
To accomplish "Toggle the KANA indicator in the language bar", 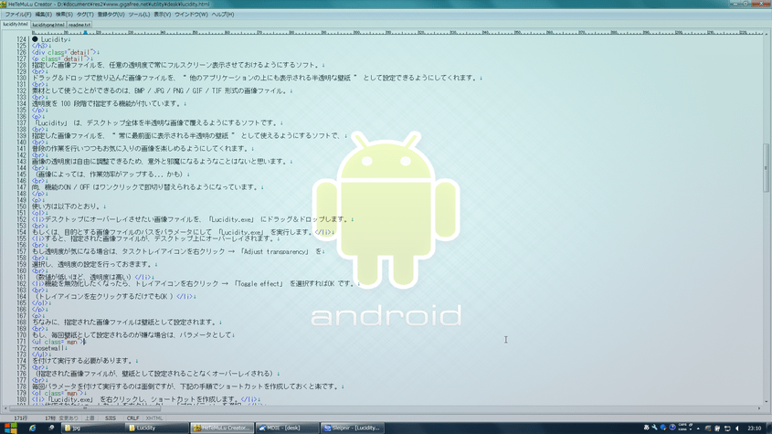I will pyautogui.click(x=682, y=429).
